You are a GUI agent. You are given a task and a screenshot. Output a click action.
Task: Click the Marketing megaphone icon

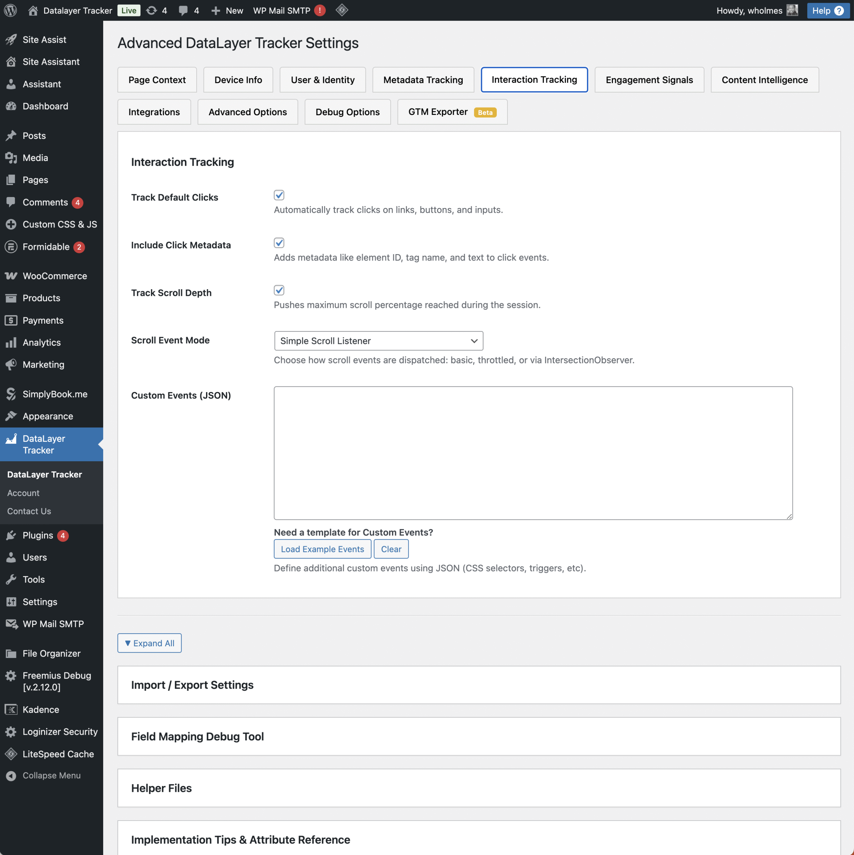[x=11, y=364]
